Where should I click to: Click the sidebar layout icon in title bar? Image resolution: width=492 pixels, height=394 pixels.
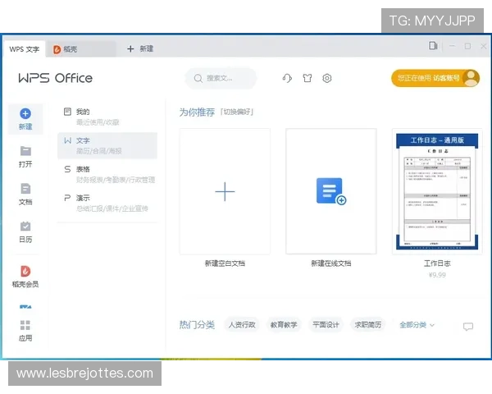433,46
